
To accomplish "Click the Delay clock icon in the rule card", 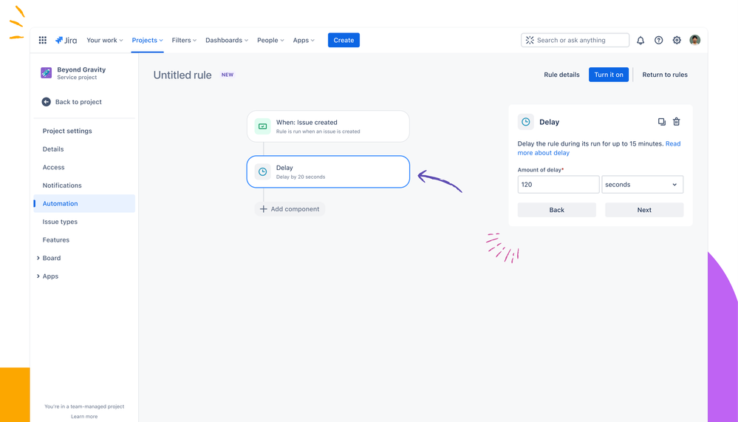I will (x=263, y=172).
